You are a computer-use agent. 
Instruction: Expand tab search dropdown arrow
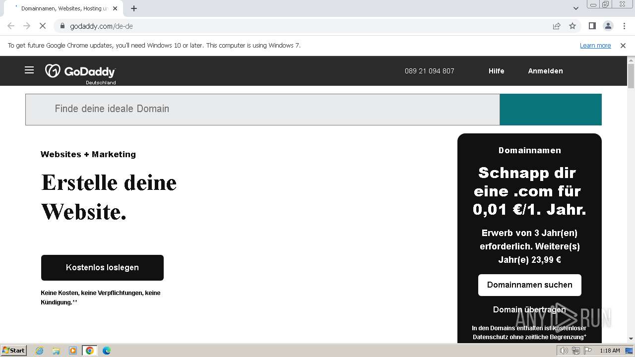576,8
